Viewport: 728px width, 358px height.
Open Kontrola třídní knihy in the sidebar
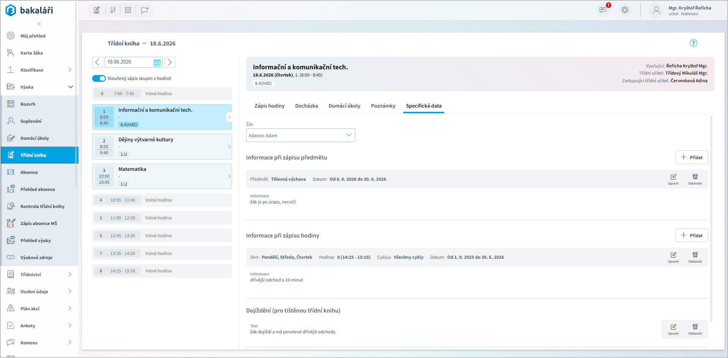[39, 206]
